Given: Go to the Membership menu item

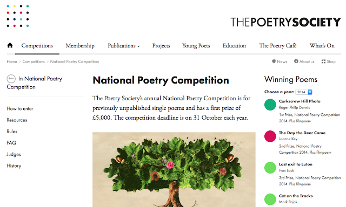Looking at the screenshot, I should [x=80, y=46].
